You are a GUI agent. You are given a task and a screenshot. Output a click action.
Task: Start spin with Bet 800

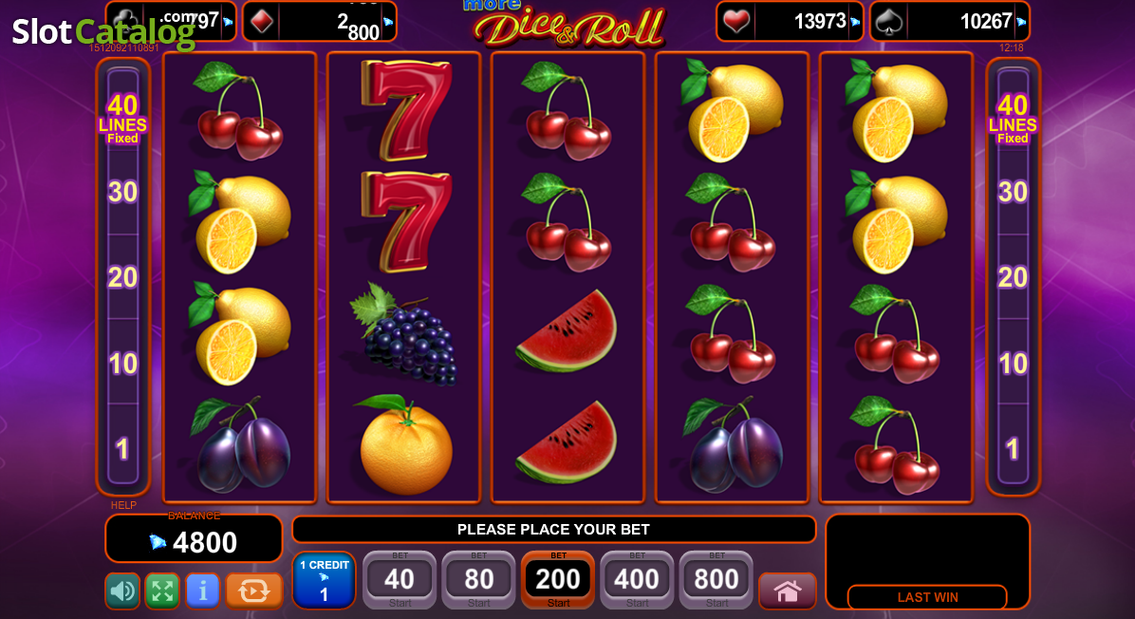pos(716,580)
